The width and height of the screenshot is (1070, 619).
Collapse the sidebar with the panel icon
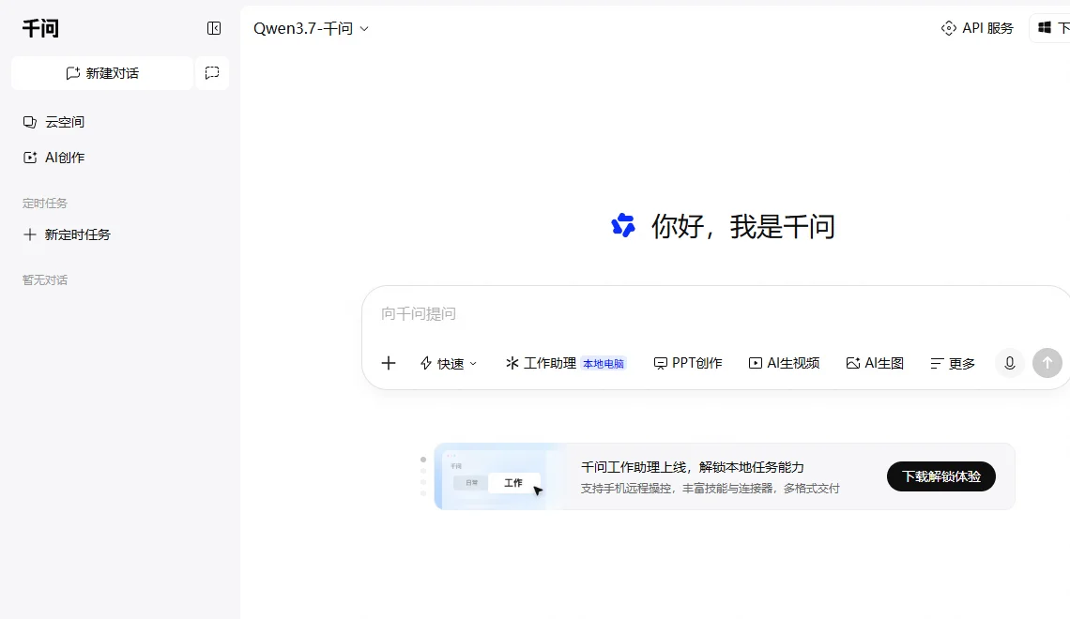coord(214,28)
